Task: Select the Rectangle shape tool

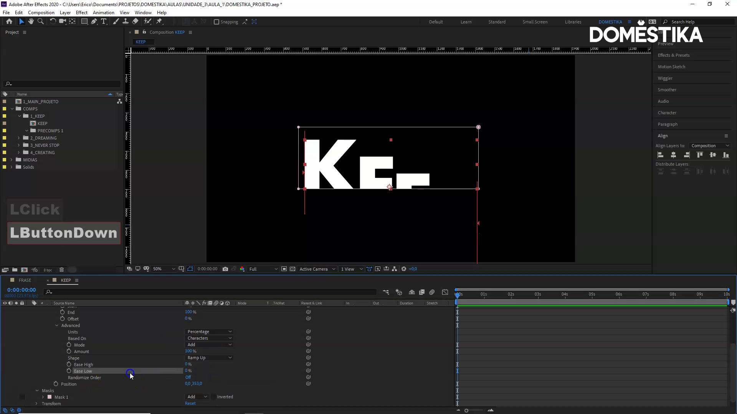Action: (84, 21)
